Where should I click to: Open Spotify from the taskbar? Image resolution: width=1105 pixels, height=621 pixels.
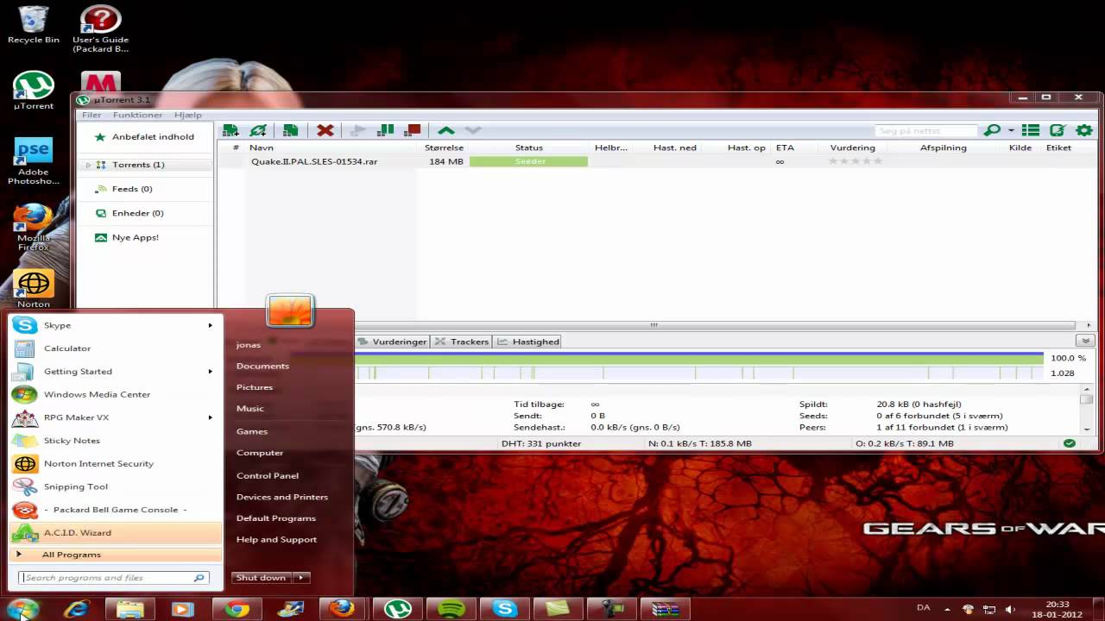coord(451,609)
